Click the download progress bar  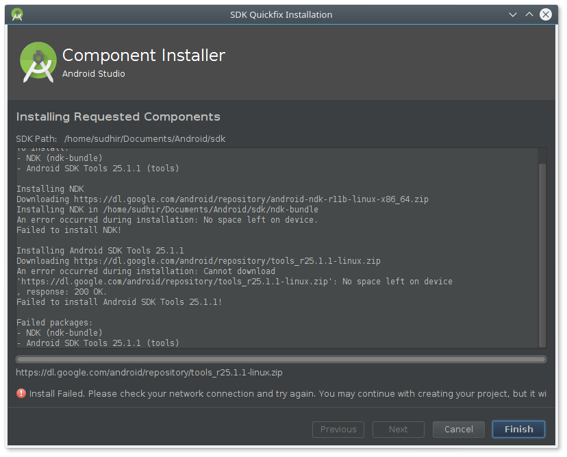coord(281,359)
